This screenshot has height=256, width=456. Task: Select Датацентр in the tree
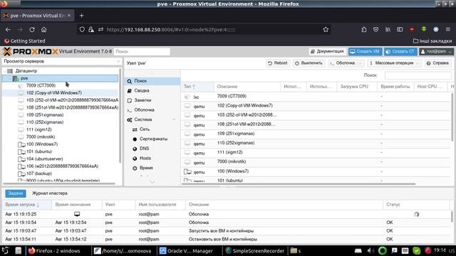pos(26,71)
